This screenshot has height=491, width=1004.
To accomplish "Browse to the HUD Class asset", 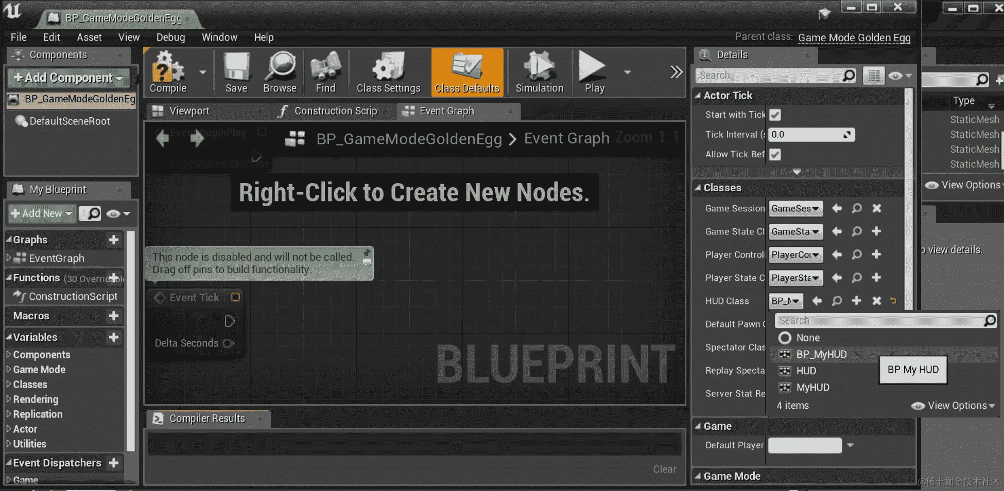I will 837,301.
